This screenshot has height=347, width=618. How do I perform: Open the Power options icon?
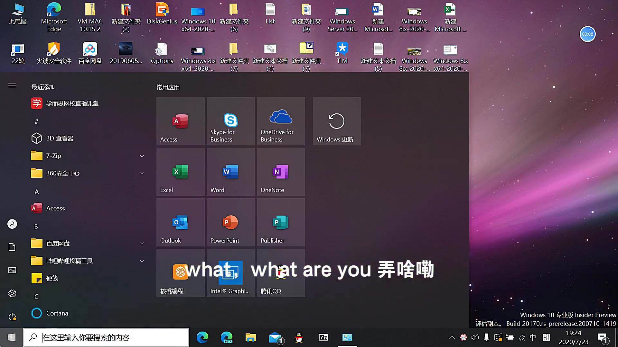[x=12, y=317]
